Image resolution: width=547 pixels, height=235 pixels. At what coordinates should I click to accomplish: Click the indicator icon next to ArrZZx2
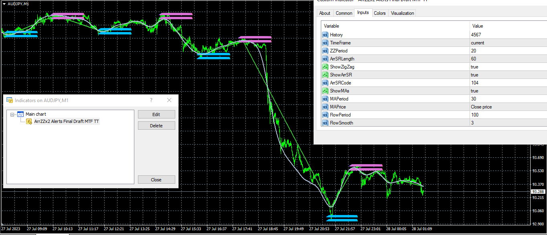click(x=29, y=121)
